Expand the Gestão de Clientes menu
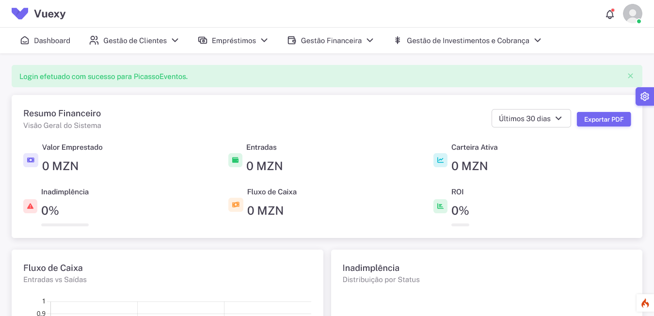Image resolution: width=654 pixels, height=316 pixels. tap(134, 41)
